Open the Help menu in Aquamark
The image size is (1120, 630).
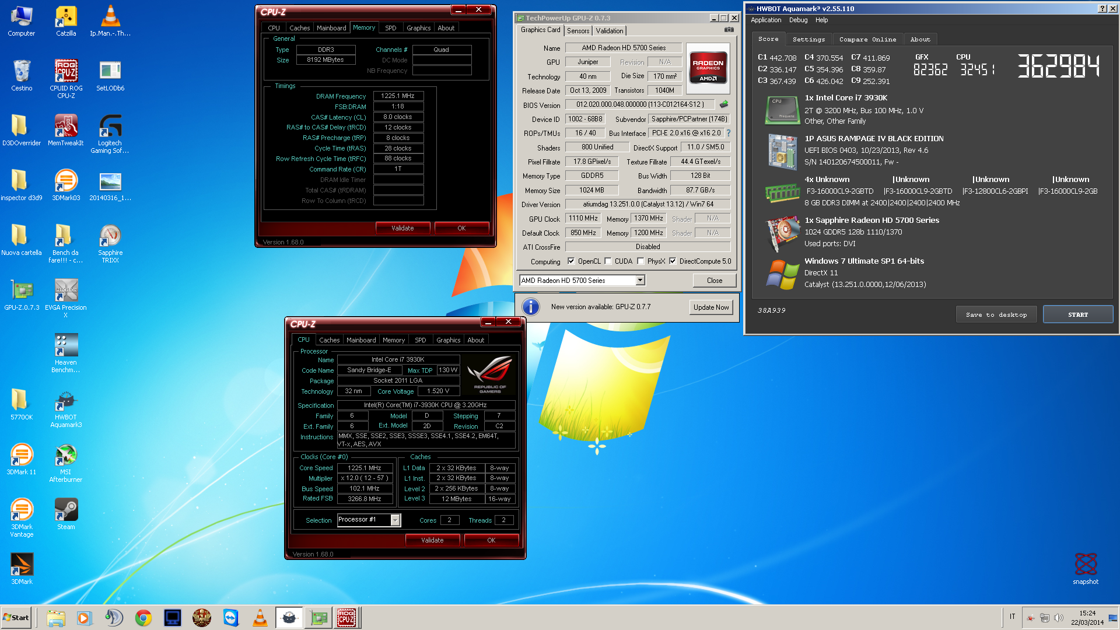pos(821,20)
